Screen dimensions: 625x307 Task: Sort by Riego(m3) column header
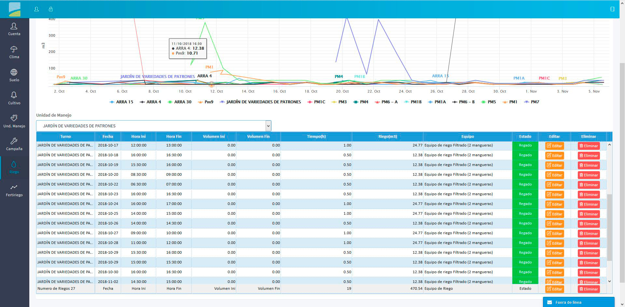[x=387, y=136]
